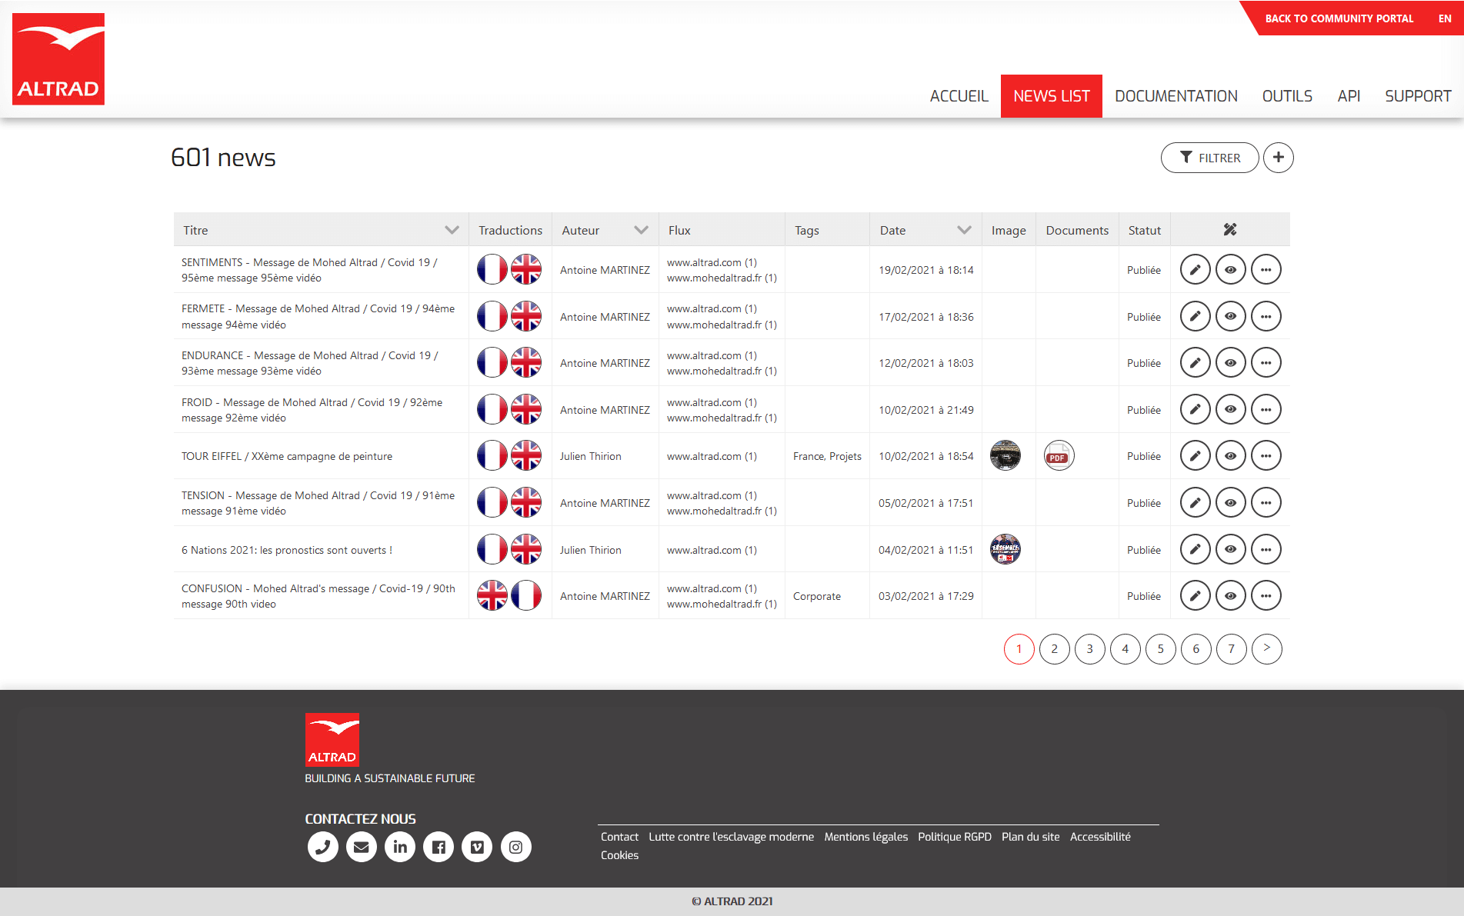Edit the TOUR EIFFEL news with pencil icon
Image resolution: width=1464 pixels, height=916 pixels.
click(x=1195, y=456)
